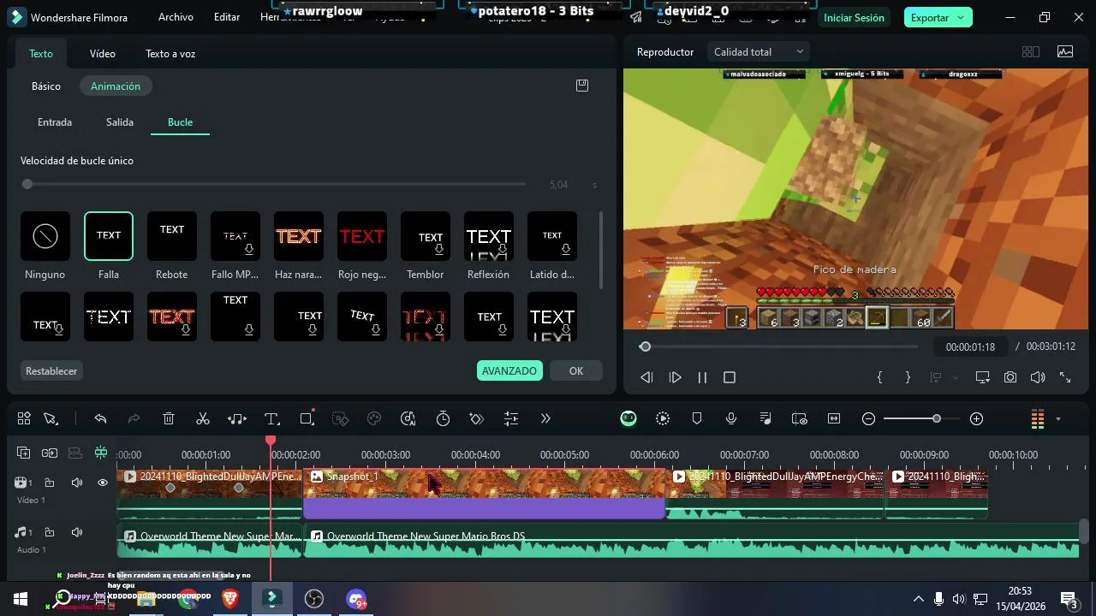Split clip with the scissors tool

coord(203,418)
